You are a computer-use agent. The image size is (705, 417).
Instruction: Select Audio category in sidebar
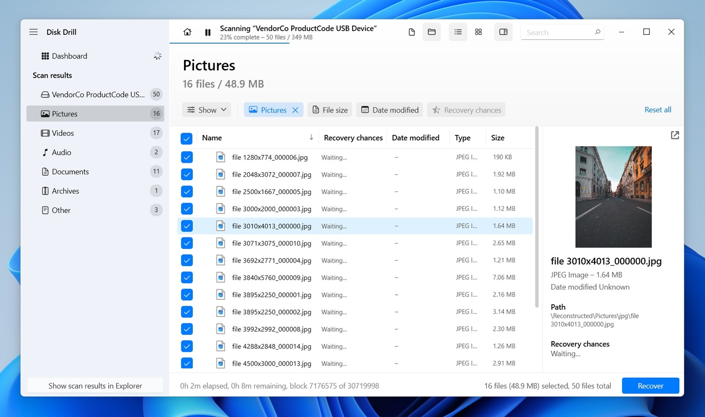(x=95, y=152)
